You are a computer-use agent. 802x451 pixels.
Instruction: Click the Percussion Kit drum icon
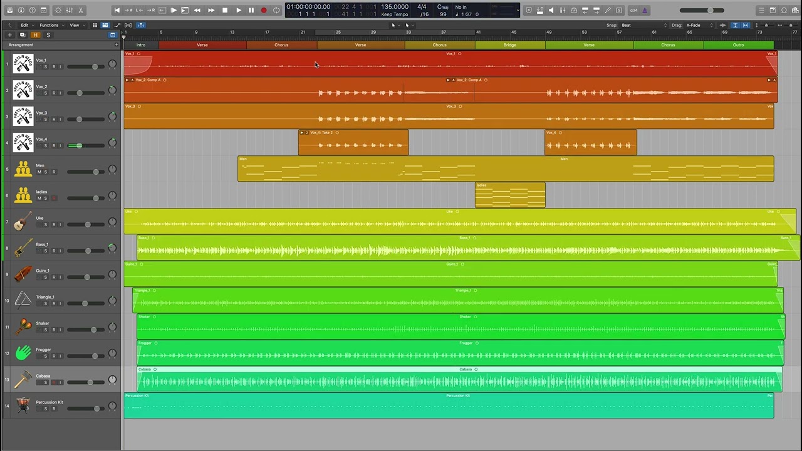tap(23, 406)
